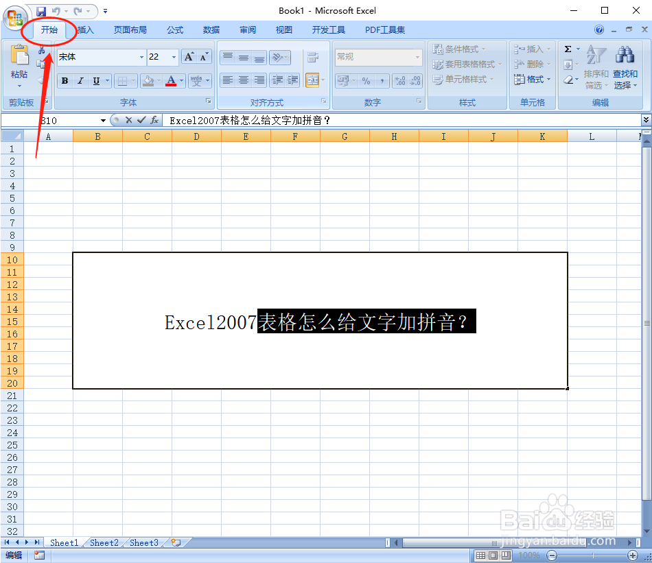This screenshot has width=652, height=563.
Task: Cancel entry with formula bar X
Action: click(x=128, y=120)
